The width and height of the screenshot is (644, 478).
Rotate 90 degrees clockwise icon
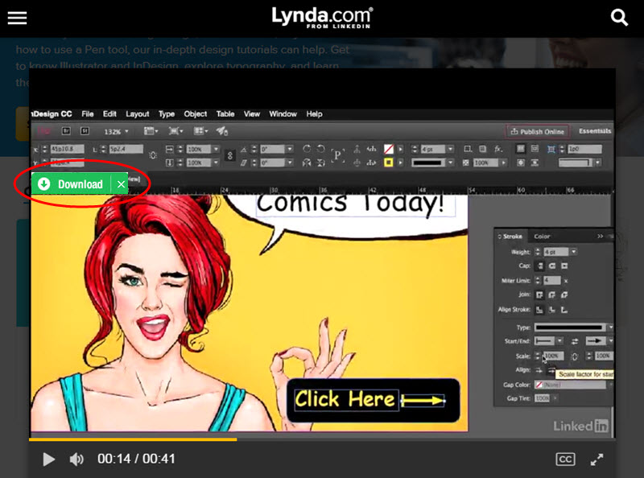(x=307, y=149)
